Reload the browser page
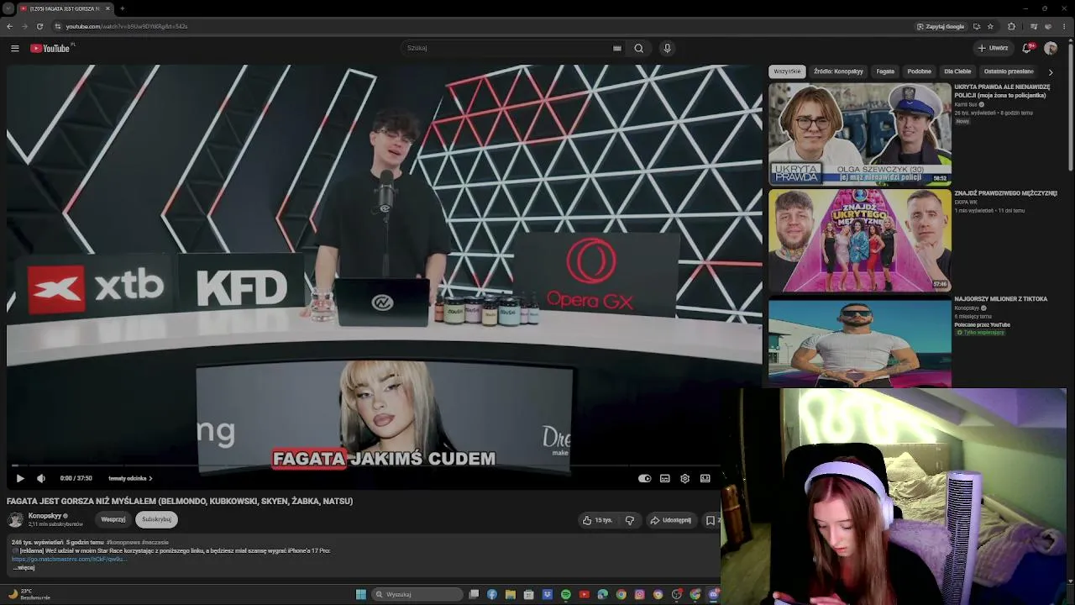The width and height of the screenshot is (1075, 605). 39,26
